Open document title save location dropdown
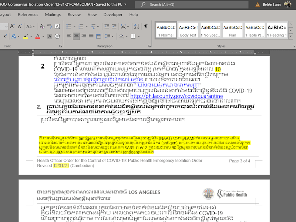This screenshot has width=296, height=222. click(125, 4)
